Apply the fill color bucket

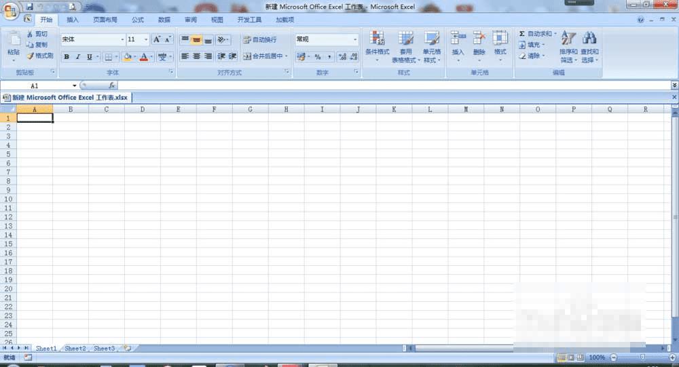(128, 57)
